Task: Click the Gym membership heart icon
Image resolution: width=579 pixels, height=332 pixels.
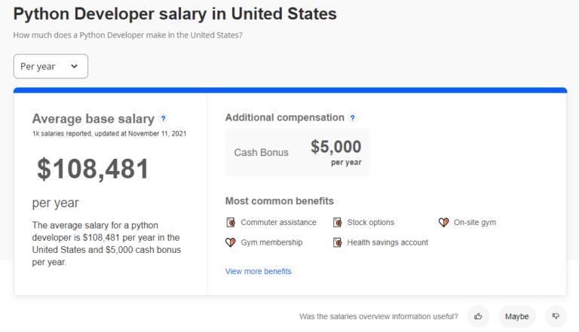Action: point(231,242)
